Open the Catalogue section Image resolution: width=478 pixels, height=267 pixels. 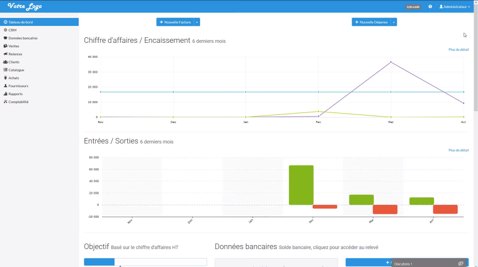pos(13,70)
